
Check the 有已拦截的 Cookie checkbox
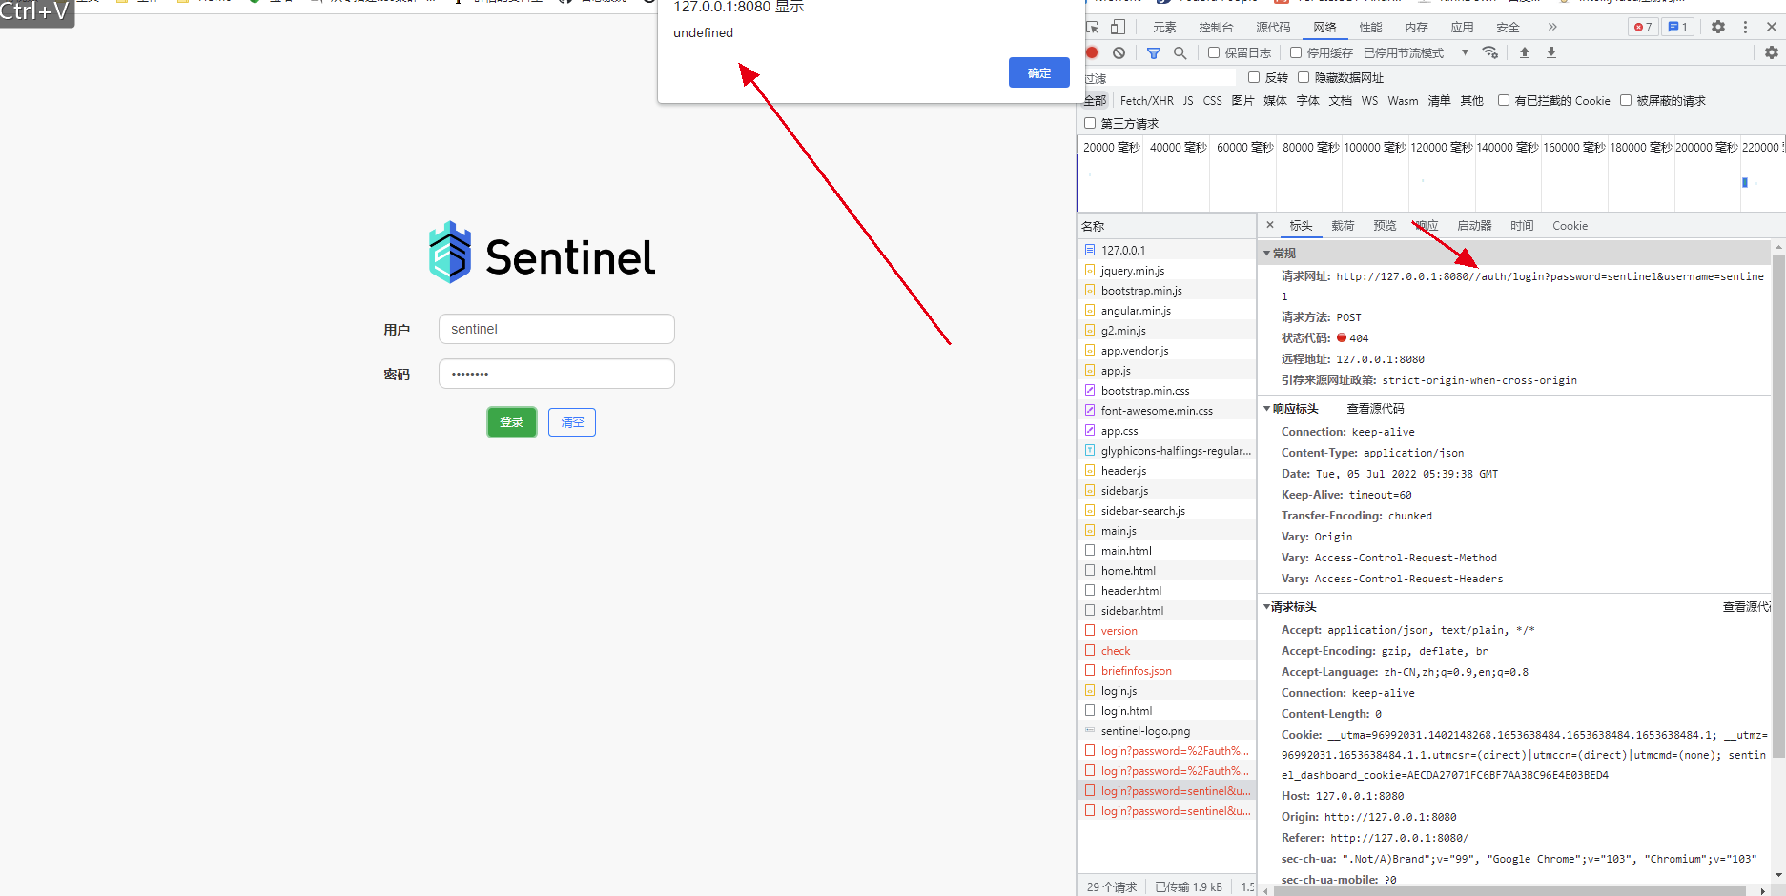point(1504,100)
